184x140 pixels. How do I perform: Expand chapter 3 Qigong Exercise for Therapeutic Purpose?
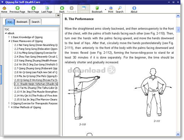click(9, 103)
